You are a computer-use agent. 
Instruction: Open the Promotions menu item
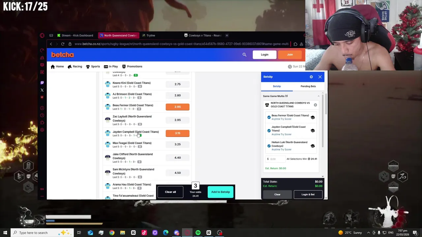tap(132, 66)
